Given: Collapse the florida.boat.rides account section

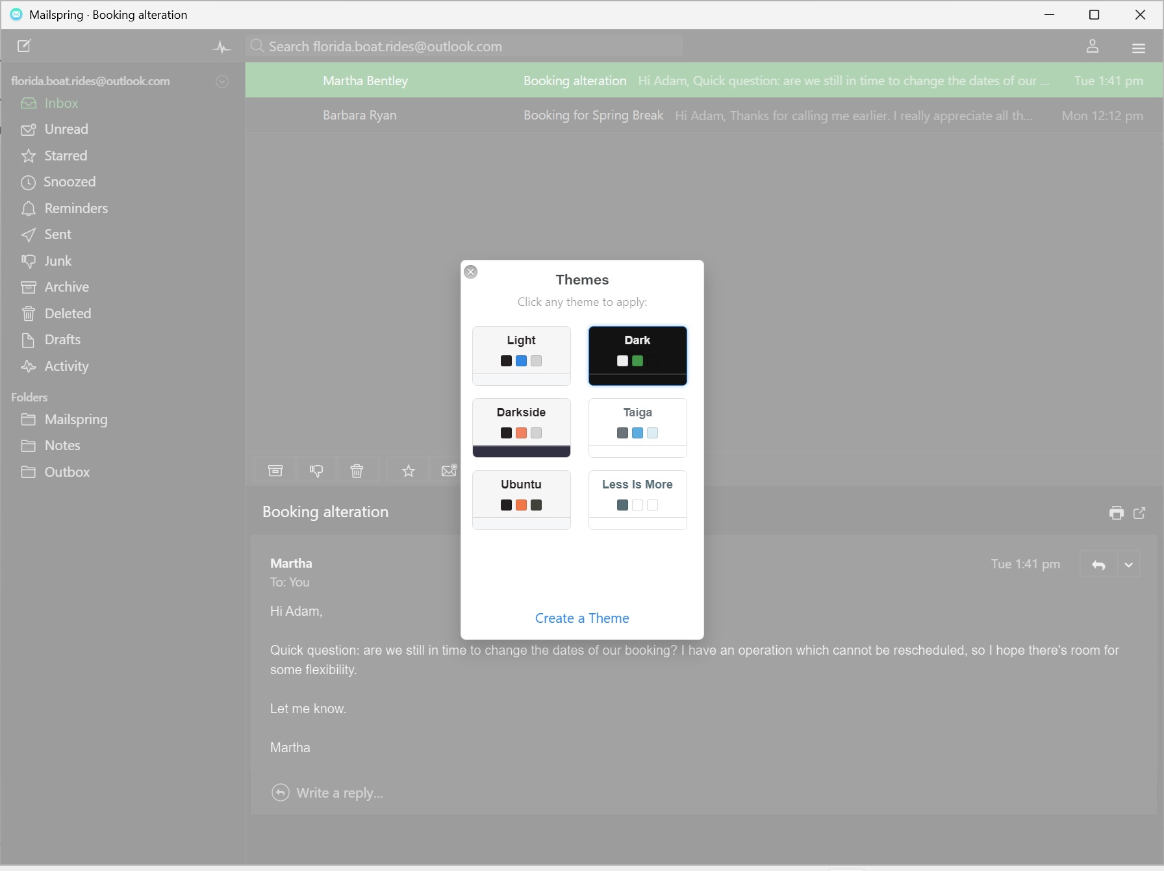Looking at the screenshot, I should pyautogui.click(x=222, y=81).
